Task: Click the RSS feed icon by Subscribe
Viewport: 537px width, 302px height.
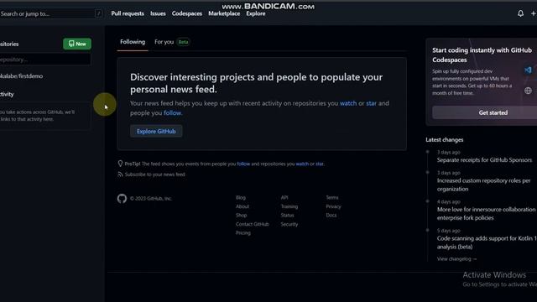Action: coord(120,174)
